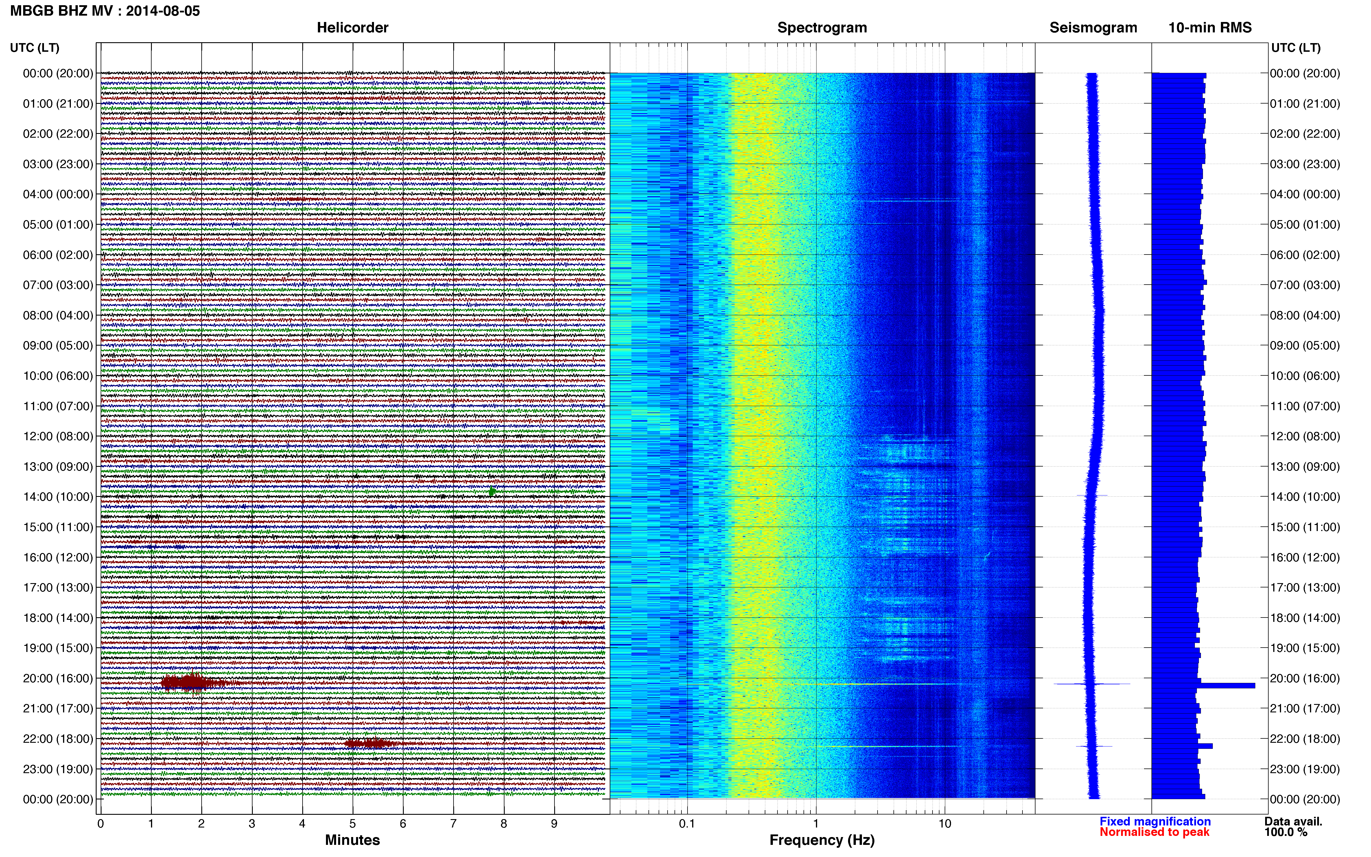Click the 19:00 (15:00) label beside 10-min RMS
The height and width of the screenshot is (857, 1371).
click(x=1305, y=648)
